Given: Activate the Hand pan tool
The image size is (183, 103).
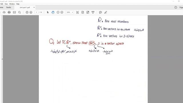Looking at the screenshot, I should click(x=53, y=12).
